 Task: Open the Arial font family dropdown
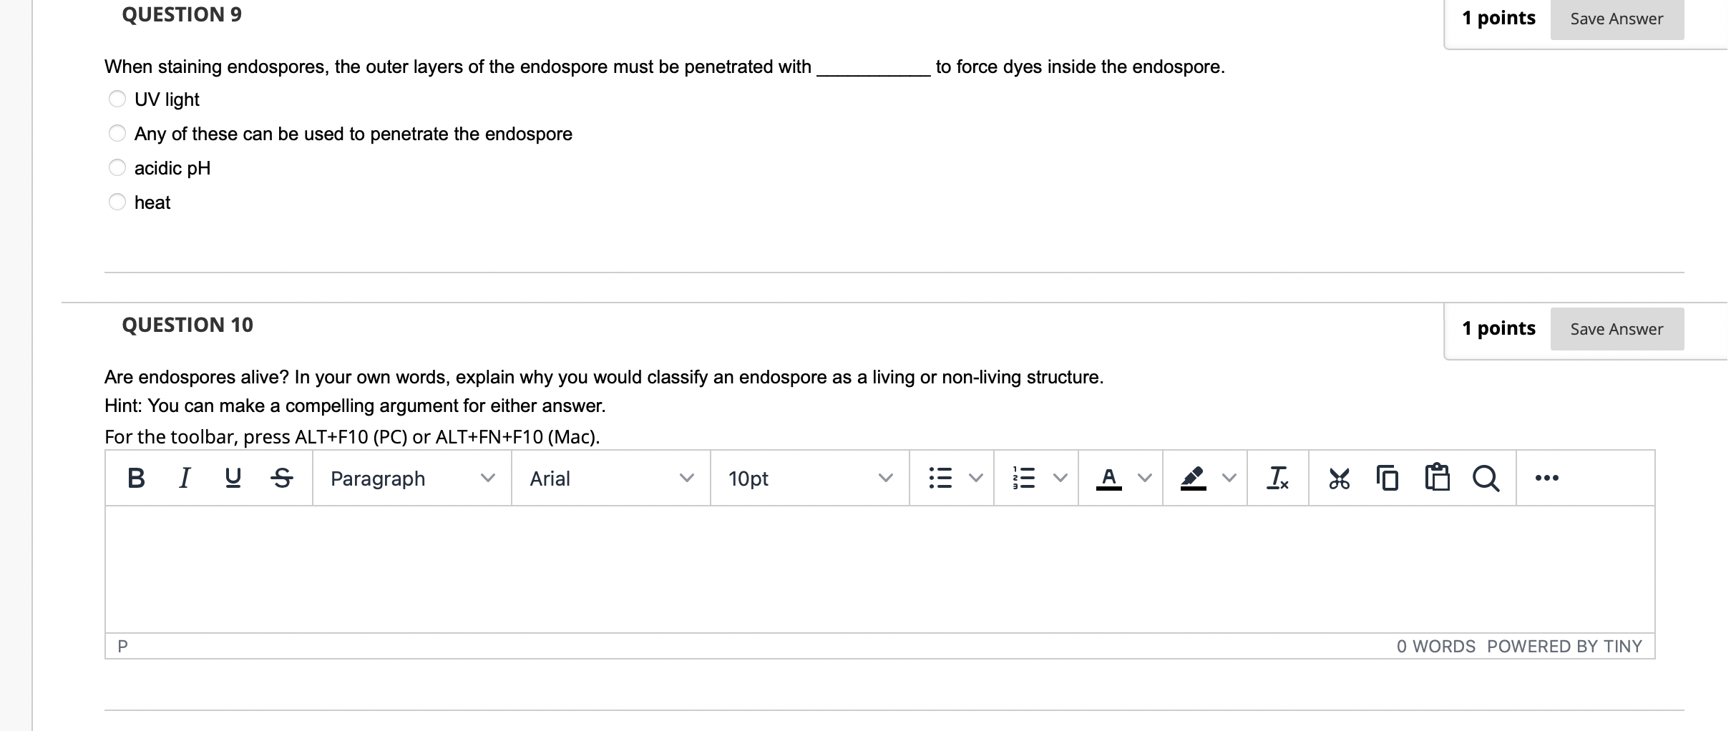(x=611, y=478)
